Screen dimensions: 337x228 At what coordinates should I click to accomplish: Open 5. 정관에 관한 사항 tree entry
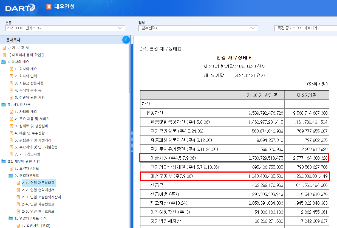coord(30,97)
